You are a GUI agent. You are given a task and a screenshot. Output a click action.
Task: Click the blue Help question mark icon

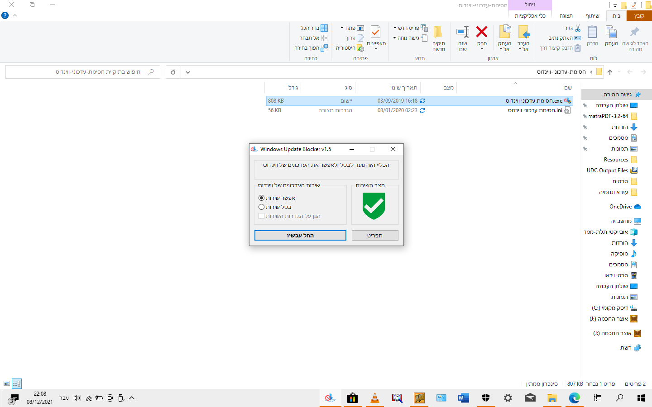[x=5, y=15]
